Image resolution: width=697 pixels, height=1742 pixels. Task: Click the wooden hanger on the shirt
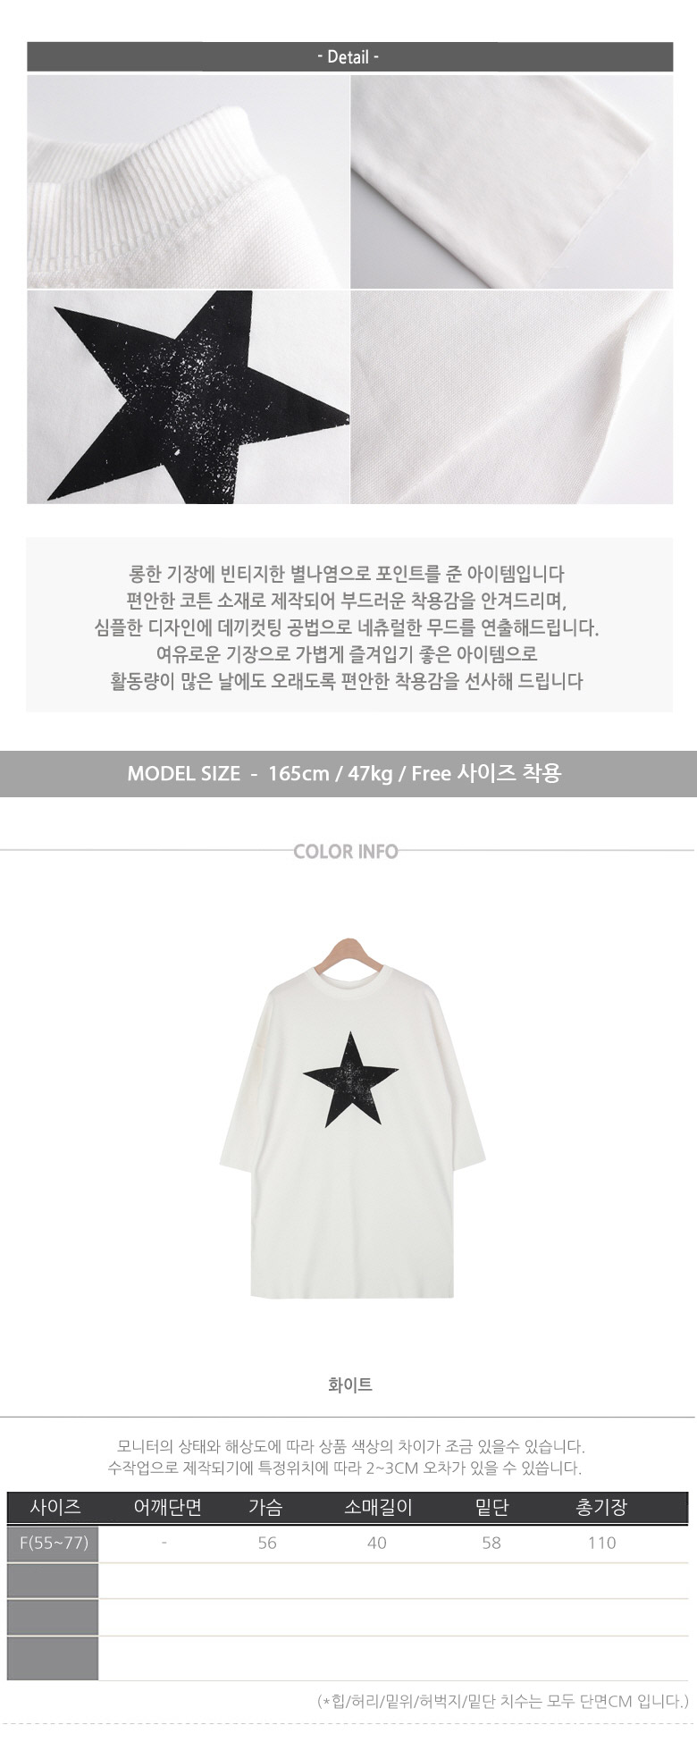pyautogui.click(x=352, y=955)
